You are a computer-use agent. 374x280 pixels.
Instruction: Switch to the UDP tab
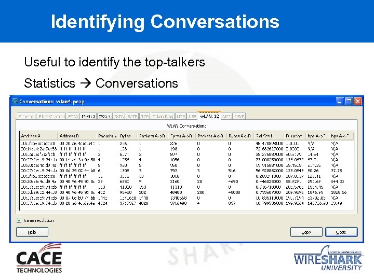point(181,116)
